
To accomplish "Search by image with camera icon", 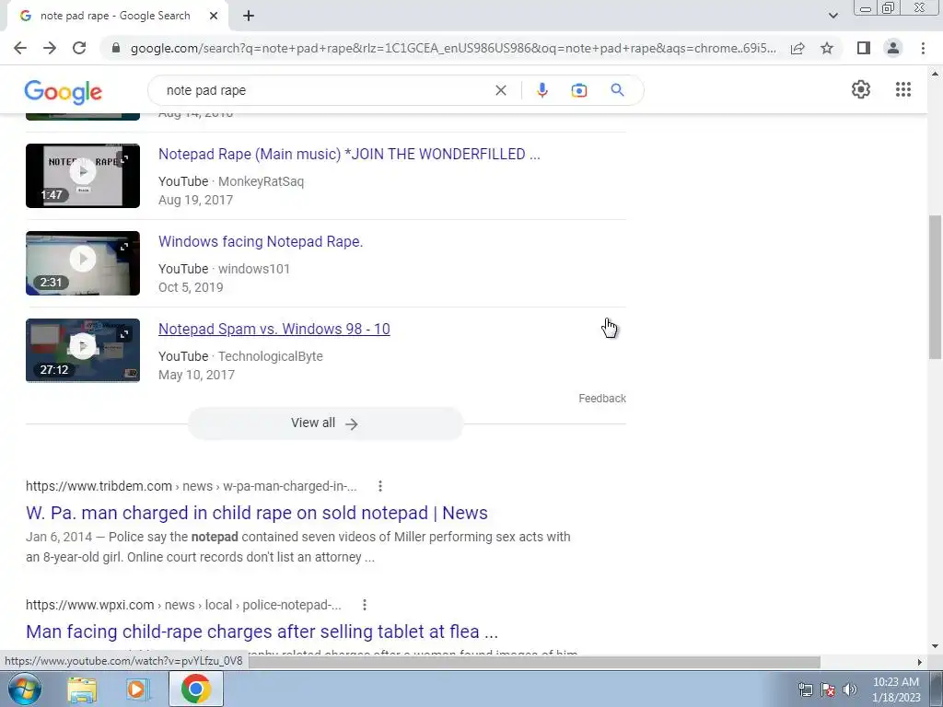I will coord(578,91).
